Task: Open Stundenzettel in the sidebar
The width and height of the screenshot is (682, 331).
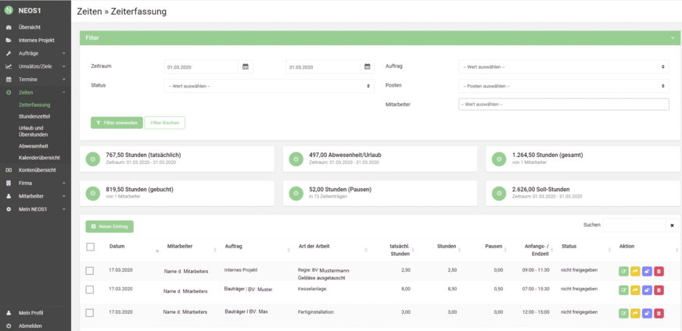Action: point(34,116)
